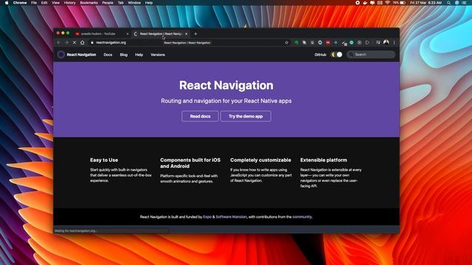
Task: Follow the Expo link in footer
Action: 207,216
